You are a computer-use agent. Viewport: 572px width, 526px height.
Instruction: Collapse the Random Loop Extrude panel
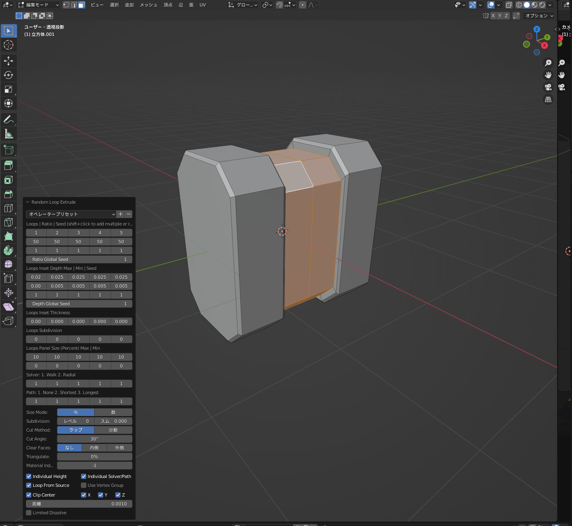click(x=27, y=202)
